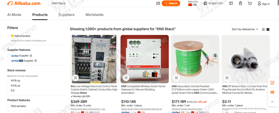Open messages chat icon
Image resolution: width=279 pixels, height=113 pixels.
pyautogui.click(x=231, y=3)
